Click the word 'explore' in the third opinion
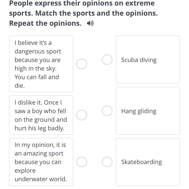The image size is (189, 189). coord(25,171)
